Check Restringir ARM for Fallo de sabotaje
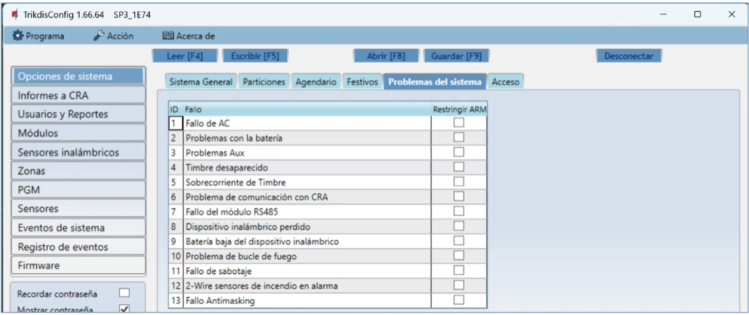 [x=459, y=270]
